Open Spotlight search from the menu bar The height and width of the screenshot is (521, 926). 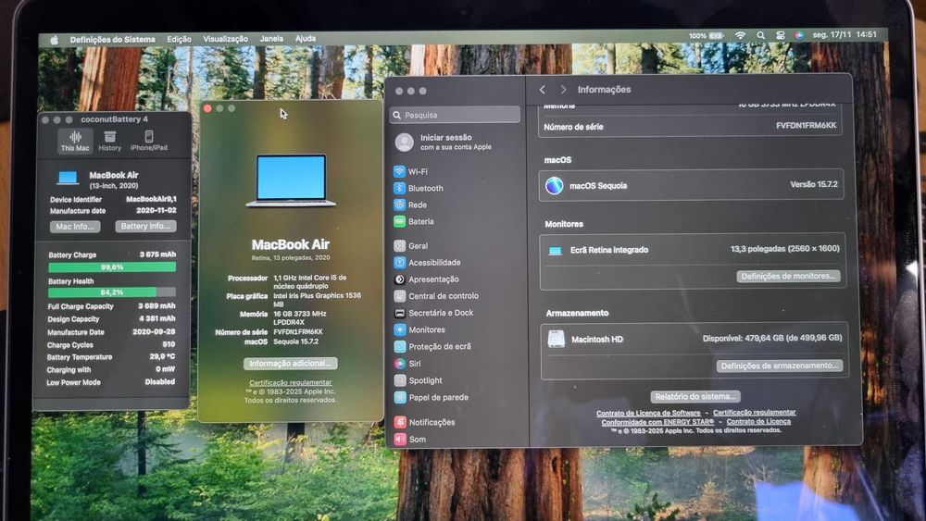pyautogui.click(x=760, y=35)
